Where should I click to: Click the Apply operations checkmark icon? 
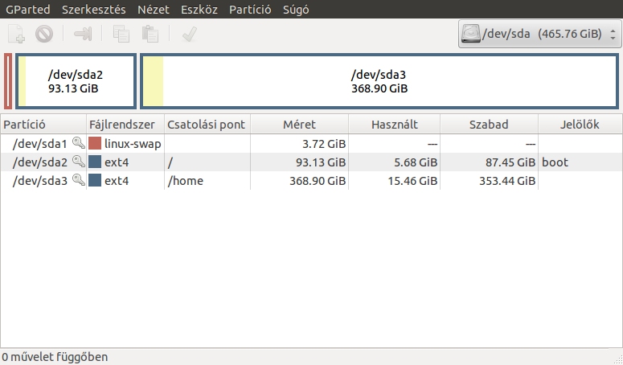coord(190,34)
